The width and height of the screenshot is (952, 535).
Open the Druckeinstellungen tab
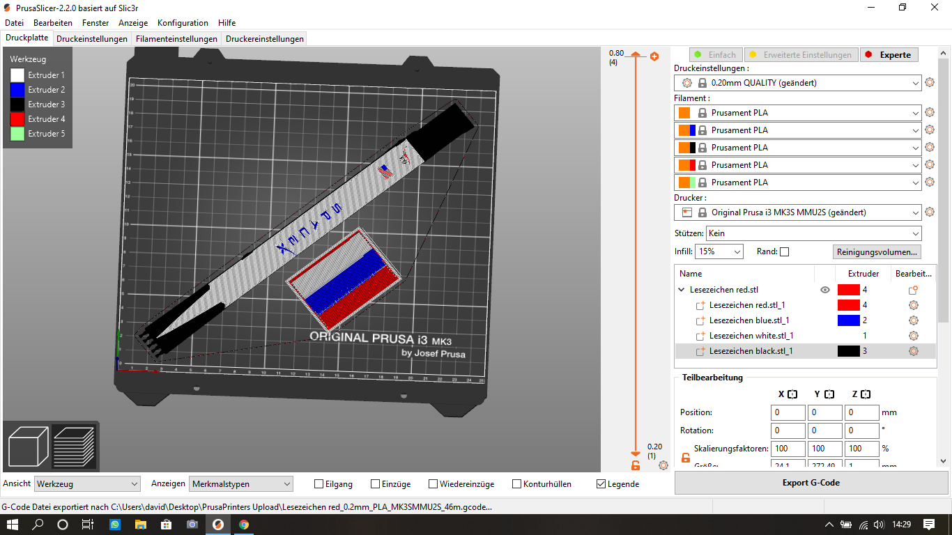(92, 39)
